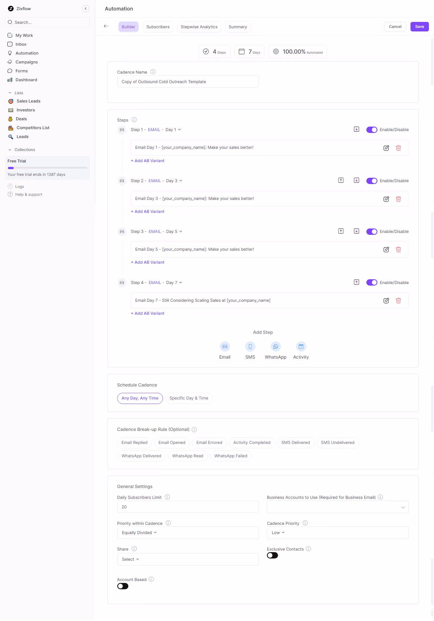Disable Step 4 with its toggle
This screenshot has width=434, height=621.
[372, 282]
